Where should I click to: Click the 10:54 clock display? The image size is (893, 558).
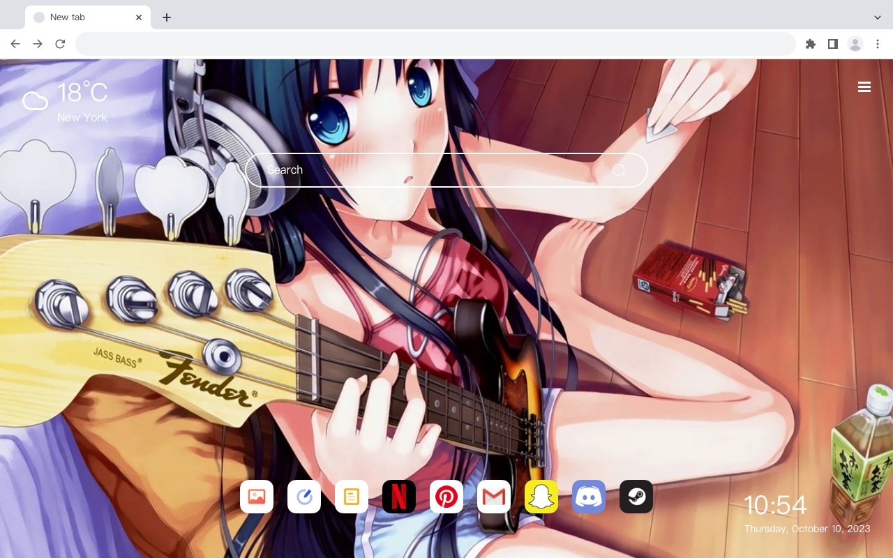tap(775, 505)
